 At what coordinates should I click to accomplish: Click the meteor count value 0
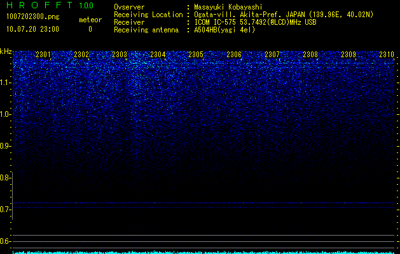tap(90, 29)
